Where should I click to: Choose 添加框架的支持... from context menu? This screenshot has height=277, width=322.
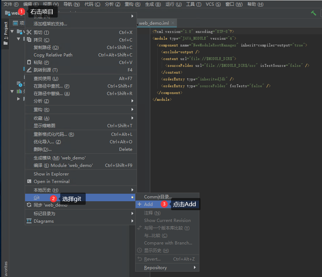pyautogui.click(x=81, y=24)
